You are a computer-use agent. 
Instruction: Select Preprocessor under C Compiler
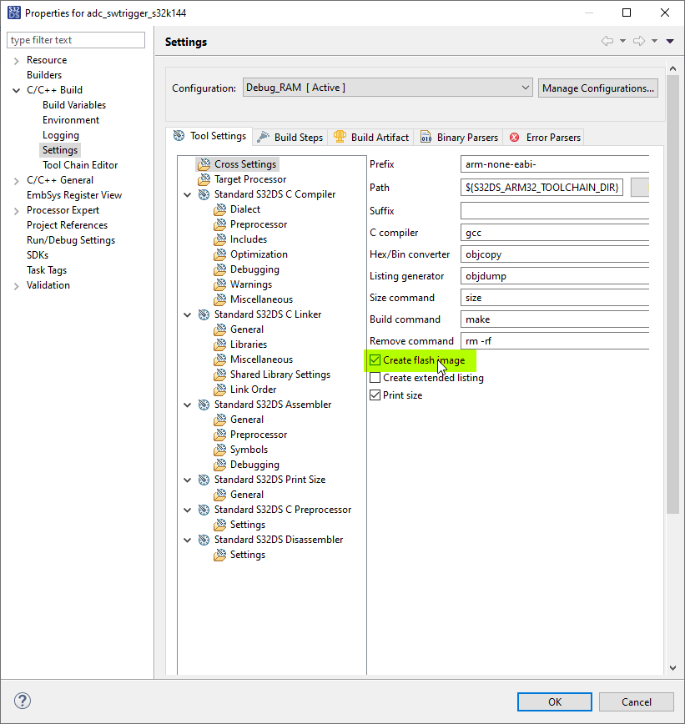pyautogui.click(x=259, y=224)
